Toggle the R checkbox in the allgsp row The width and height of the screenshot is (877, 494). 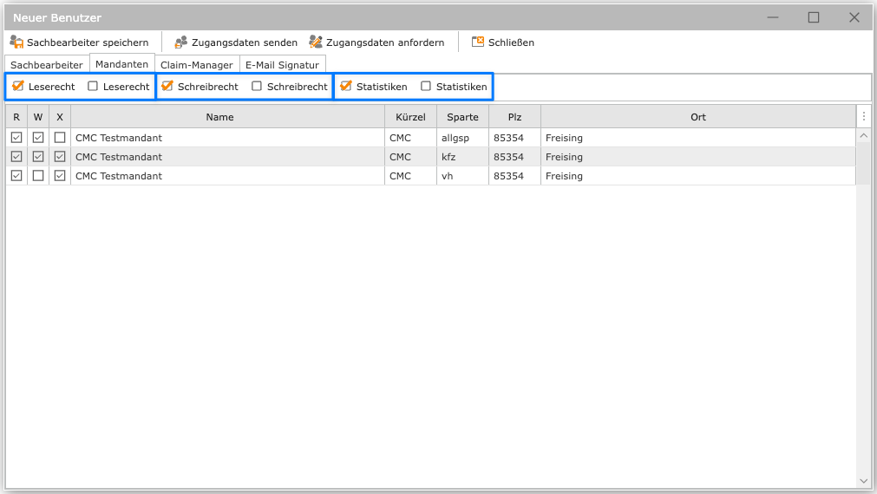click(x=16, y=138)
